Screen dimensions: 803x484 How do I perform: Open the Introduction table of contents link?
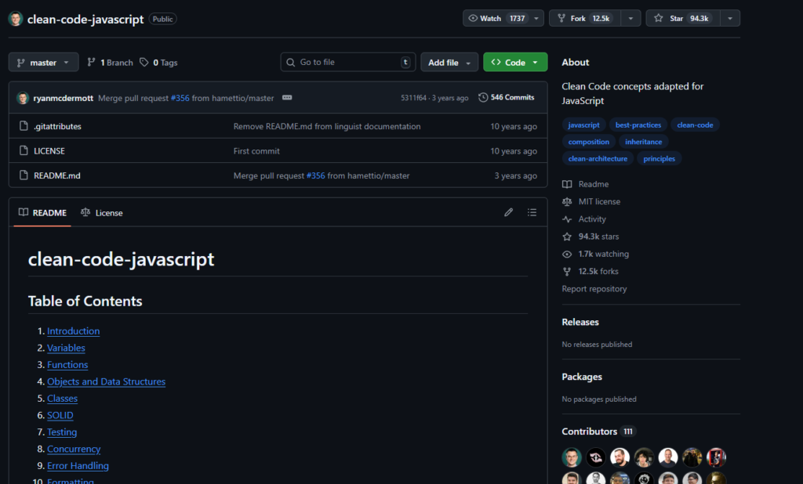(73, 331)
